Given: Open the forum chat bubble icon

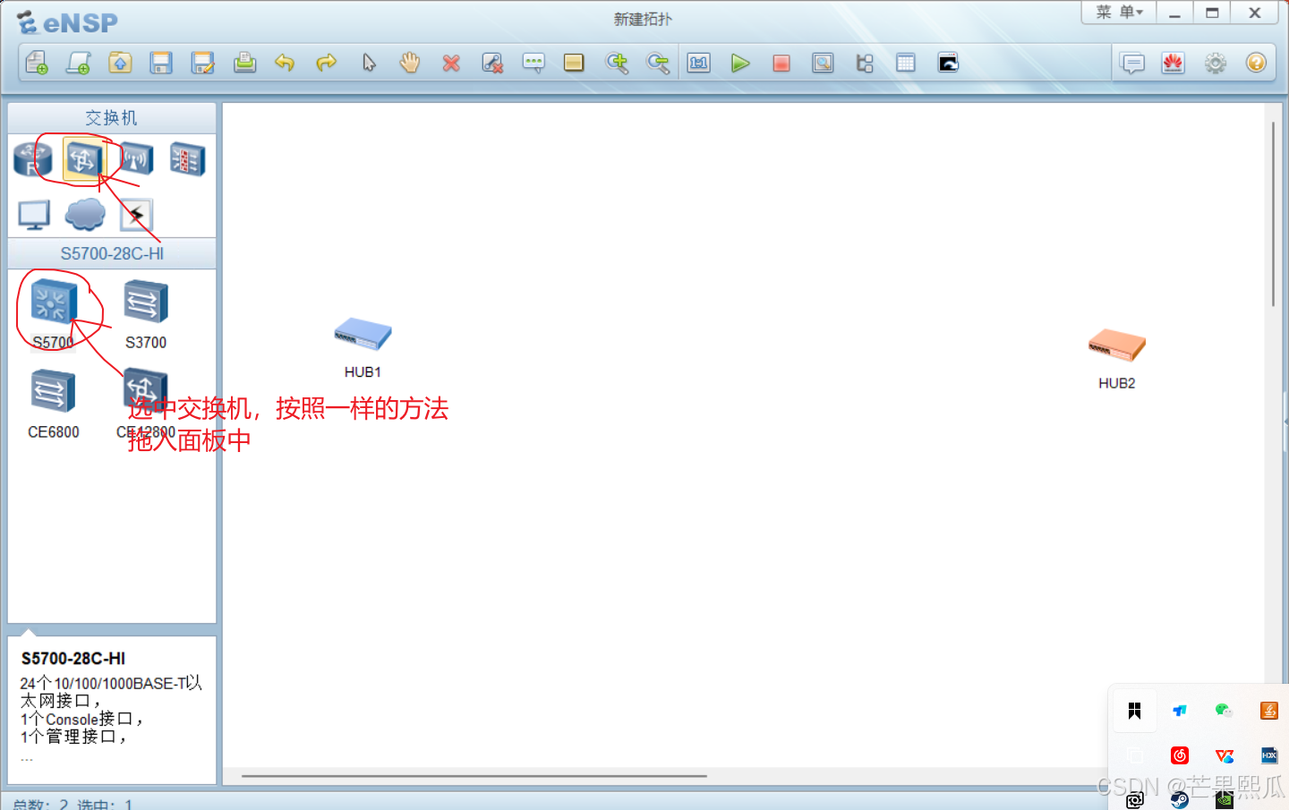Looking at the screenshot, I should click(1132, 63).
